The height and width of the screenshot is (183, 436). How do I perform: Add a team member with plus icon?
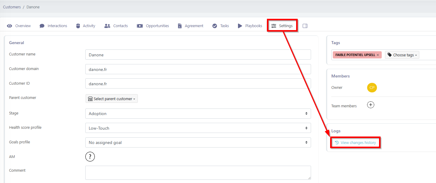point(370,105)
